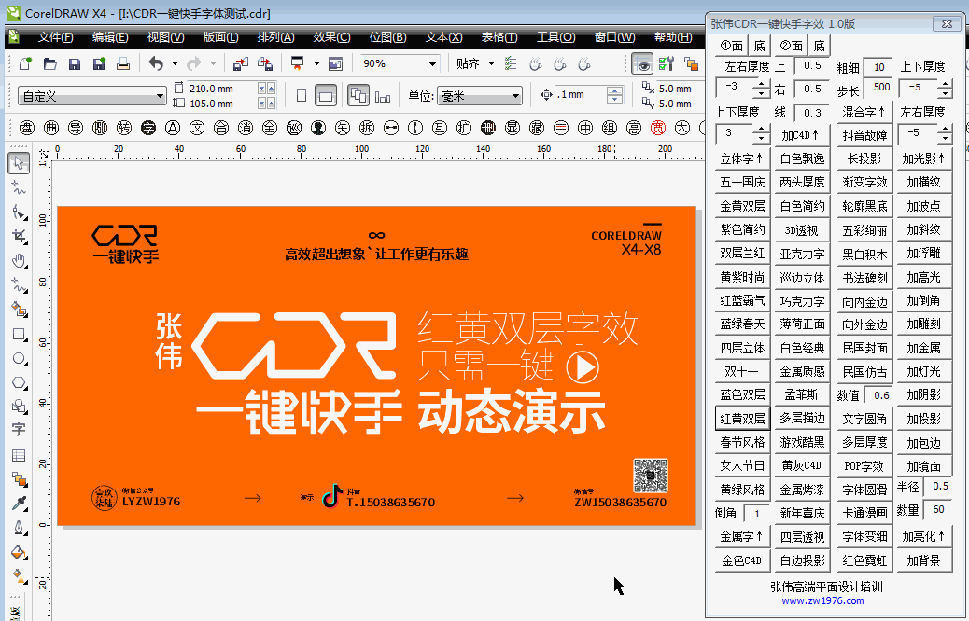Click the 数量 field showing 60
The height and width of the screenshot is (621, 969).
coord(938,509)
